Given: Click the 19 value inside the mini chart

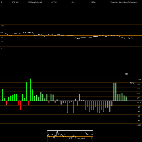Looking at the screenshot, I should 91,135.
